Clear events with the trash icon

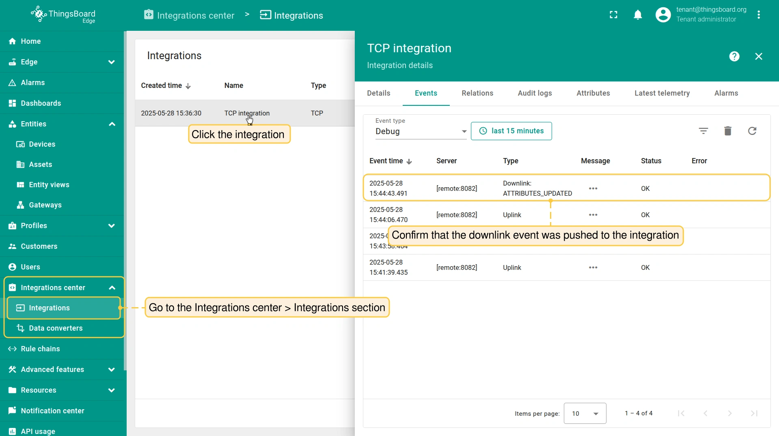tap(727, 131)
